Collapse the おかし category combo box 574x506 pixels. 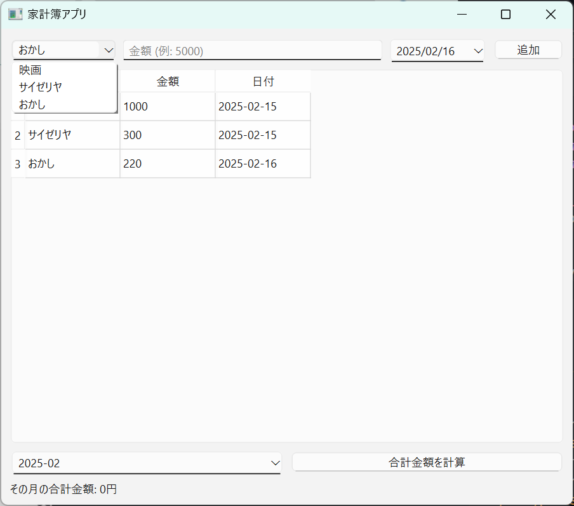pyautogui.click(x=108, y=50)
